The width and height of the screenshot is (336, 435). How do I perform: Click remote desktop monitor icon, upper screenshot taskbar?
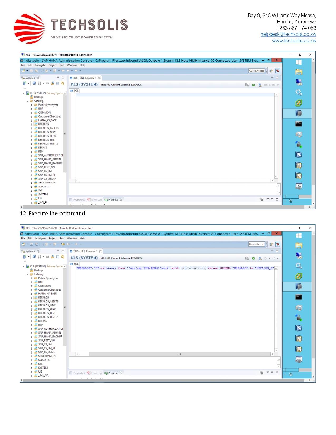pos(299,83)
